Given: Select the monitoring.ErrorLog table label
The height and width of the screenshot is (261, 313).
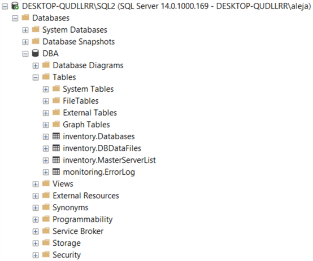Looking at the screenshot, I should coord(99,172).
